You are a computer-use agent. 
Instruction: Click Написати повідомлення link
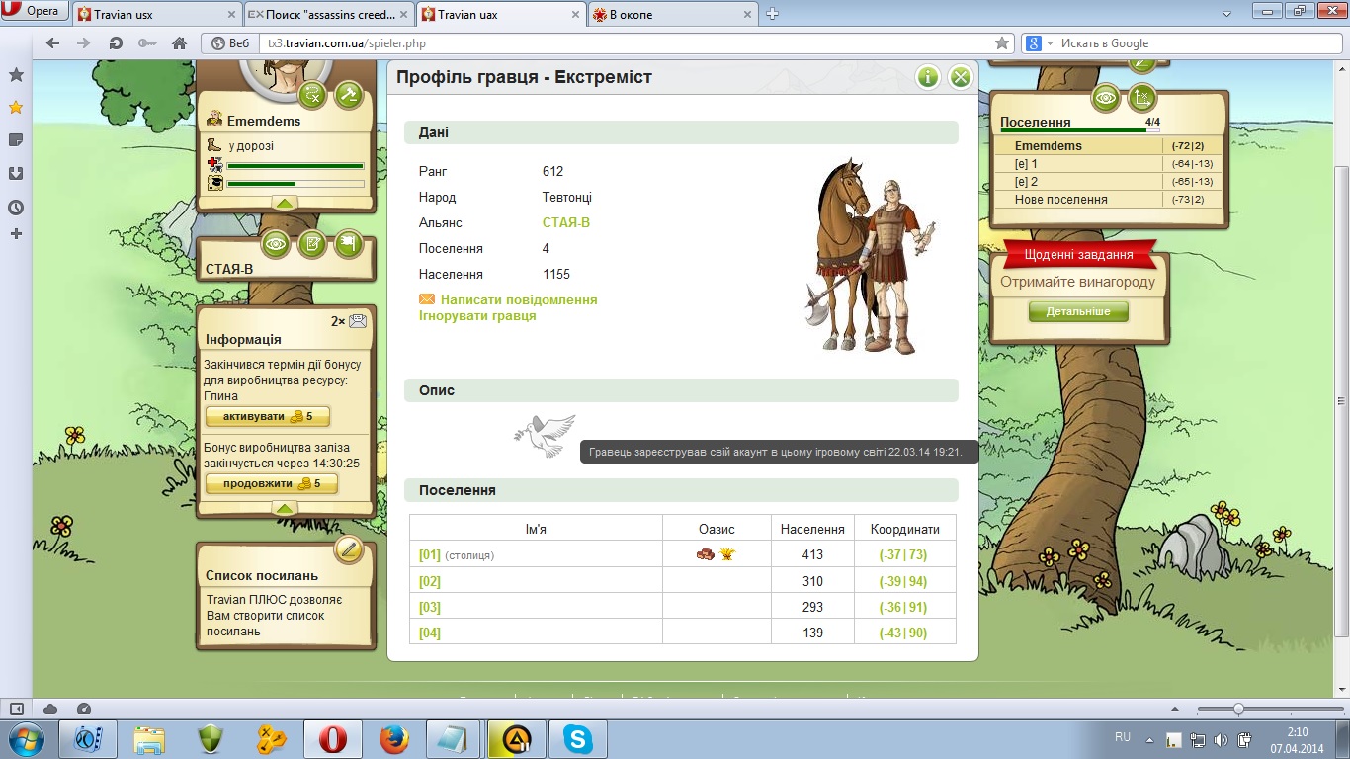519,299
